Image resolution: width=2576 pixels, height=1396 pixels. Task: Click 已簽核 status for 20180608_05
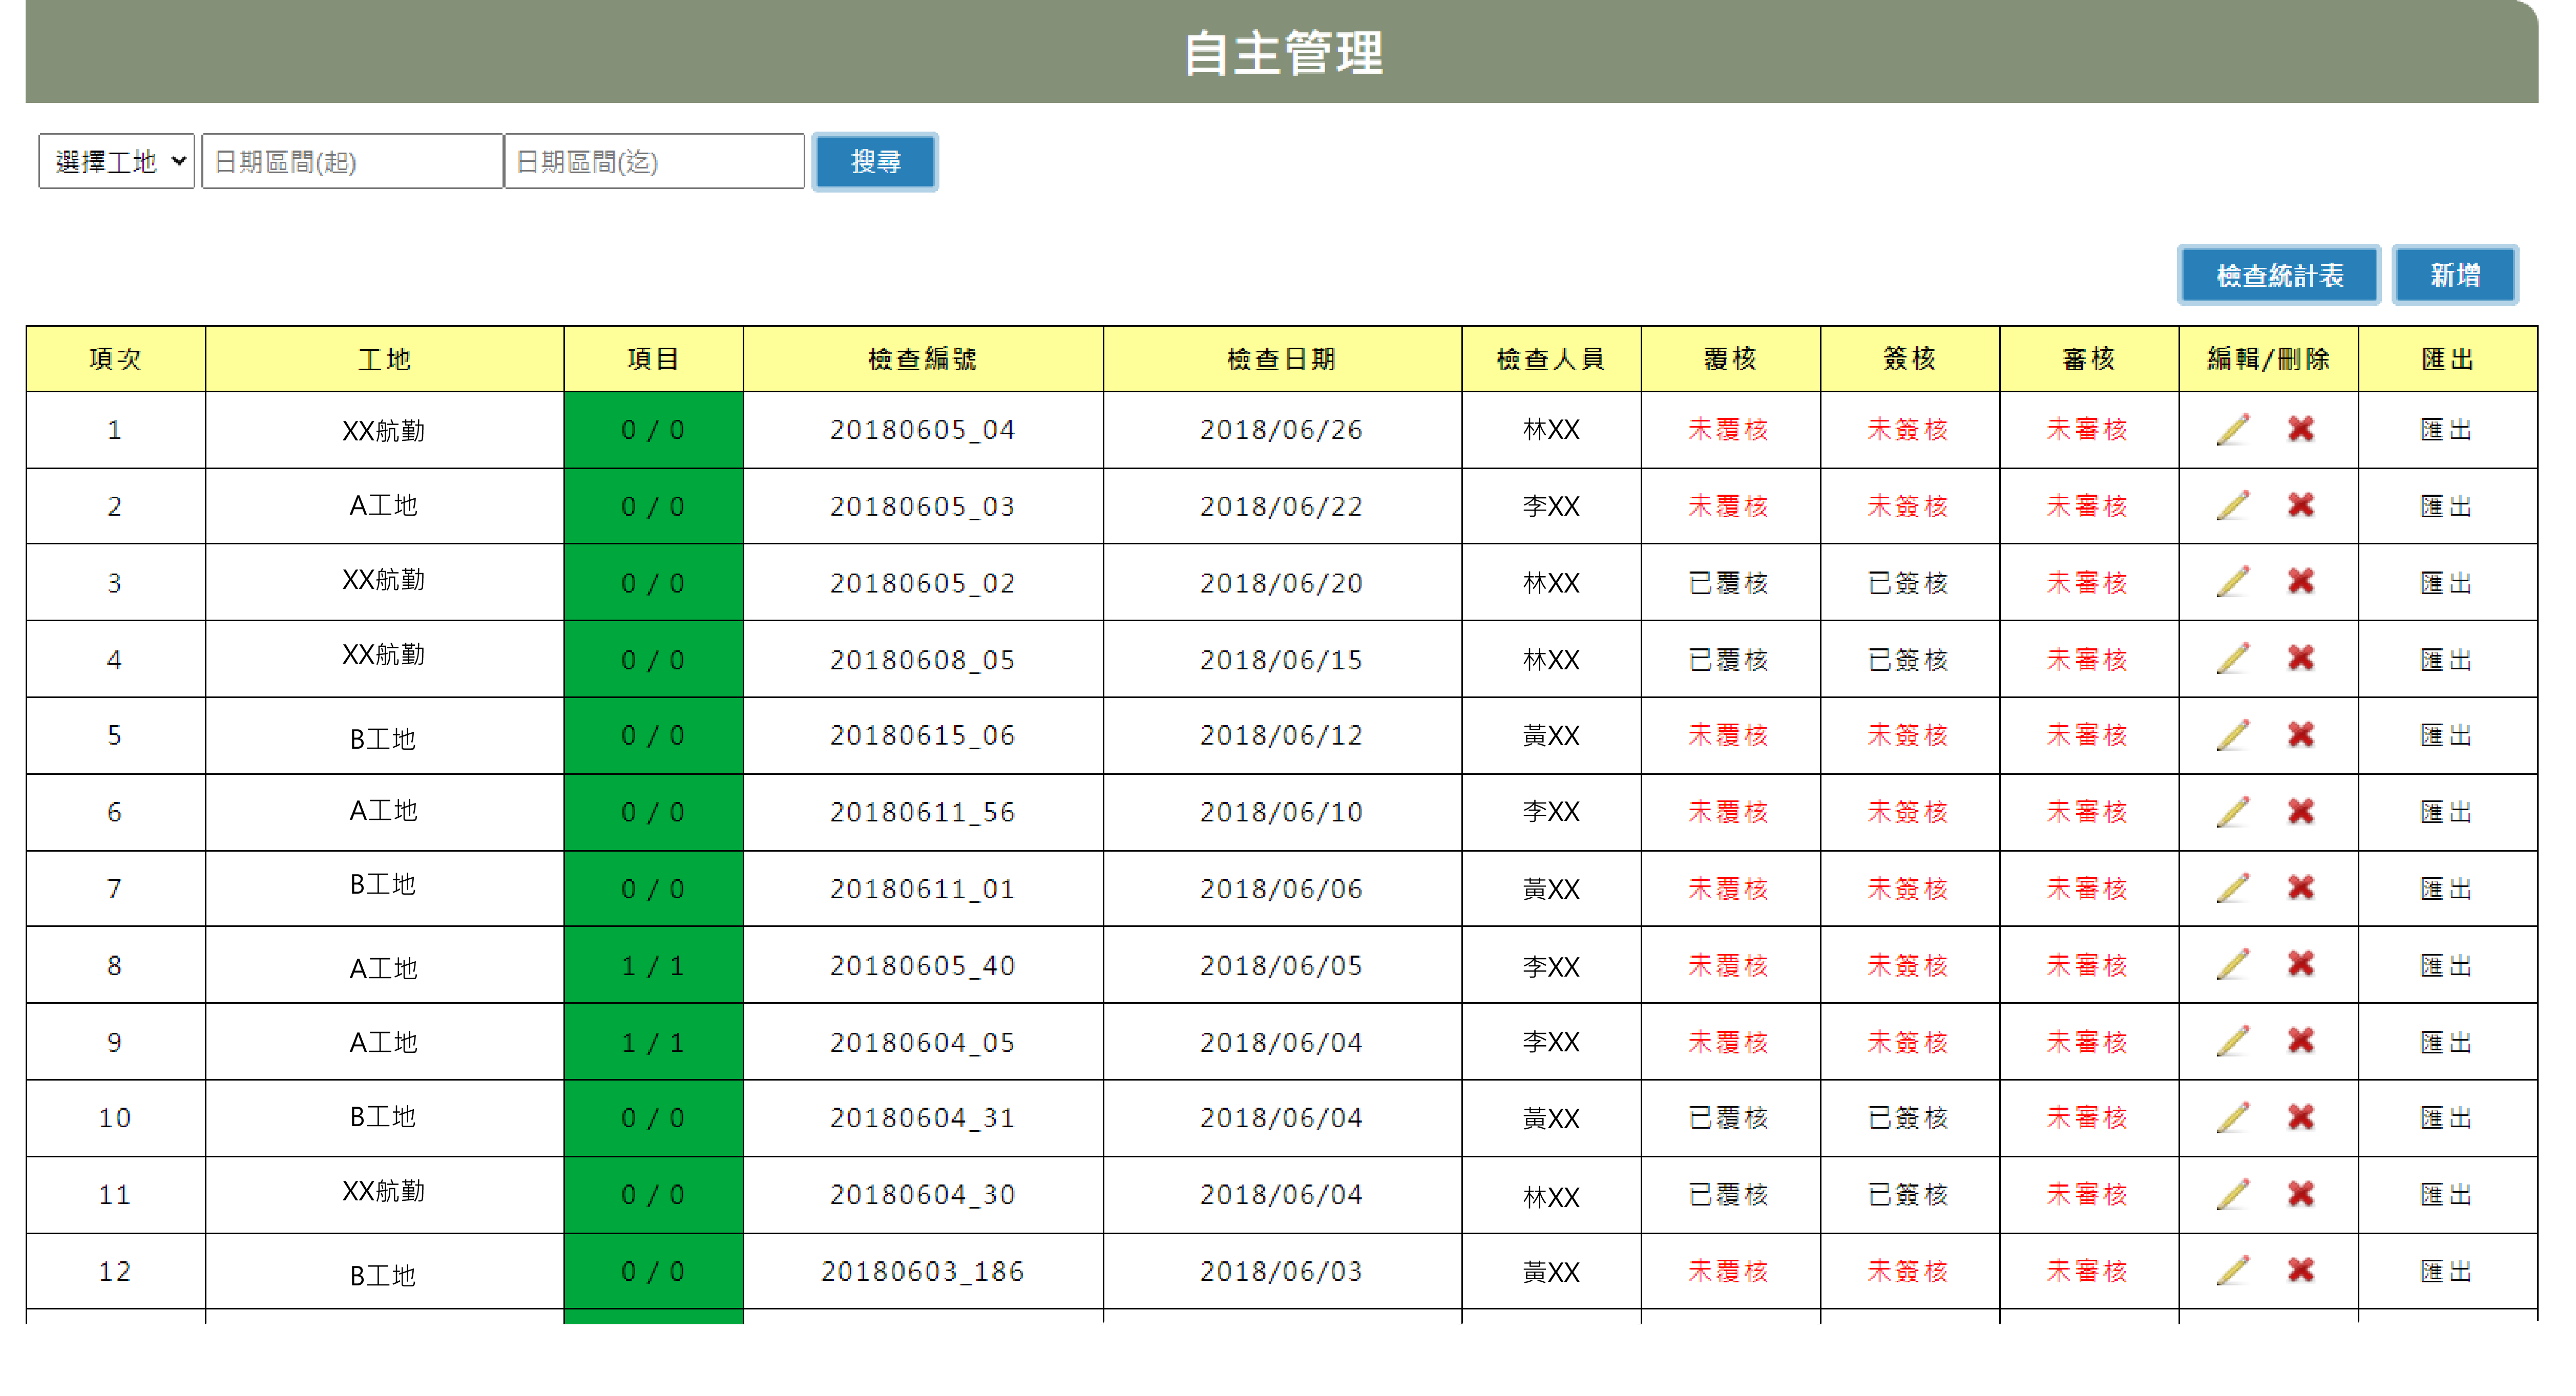click(1907, 660)
